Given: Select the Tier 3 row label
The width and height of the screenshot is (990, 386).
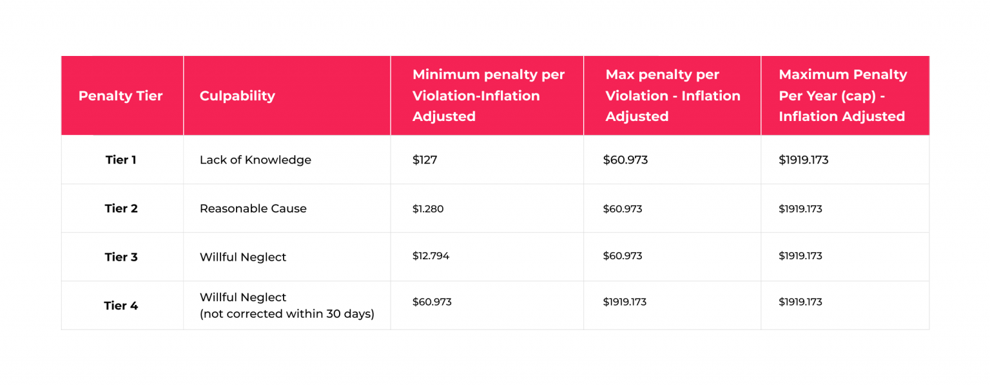Looking at the screenshot, I should (121, 257).
